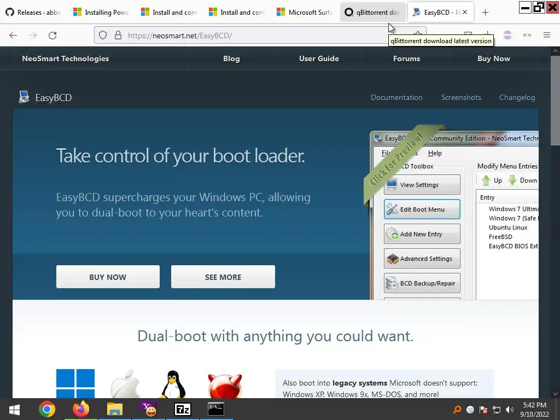Click the browser forward arrow
560x420 pixels.
tap(33, 36)
